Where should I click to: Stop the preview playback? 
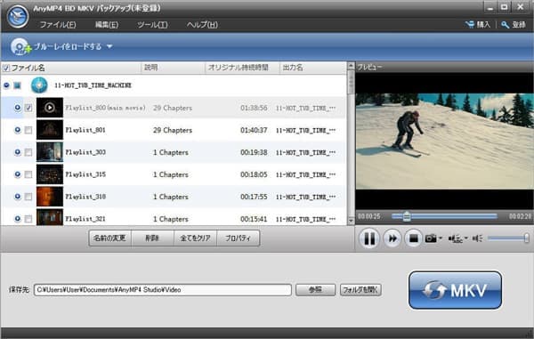pyautogui.click(x=413, y=238)
